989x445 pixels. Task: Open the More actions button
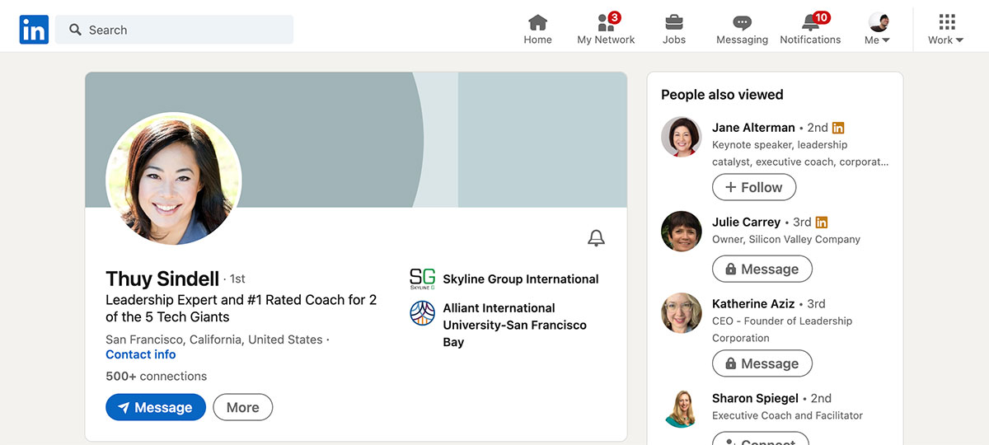242,407
